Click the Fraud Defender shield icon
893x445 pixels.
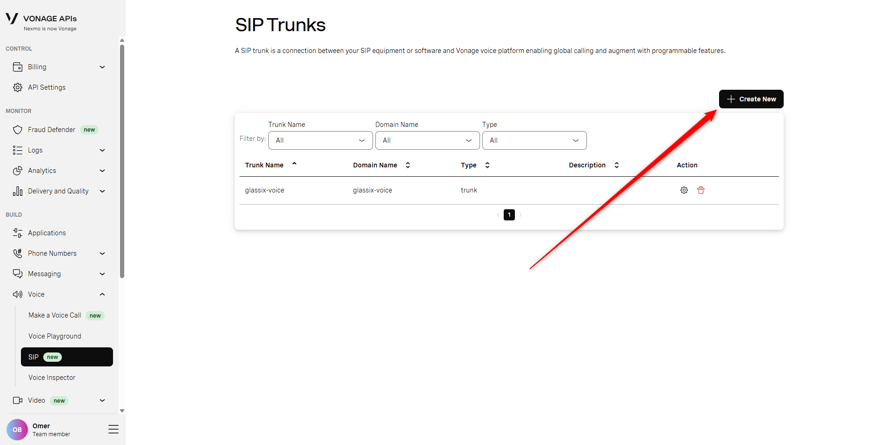(x=18, y=130)
